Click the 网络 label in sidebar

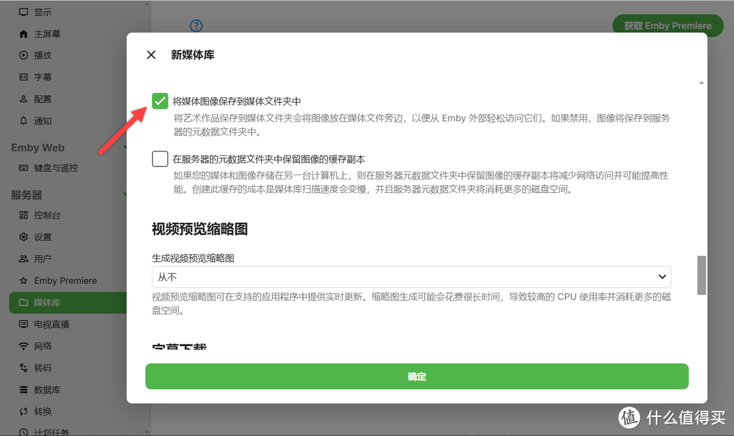pyautogui.click(x=43, y=346)
